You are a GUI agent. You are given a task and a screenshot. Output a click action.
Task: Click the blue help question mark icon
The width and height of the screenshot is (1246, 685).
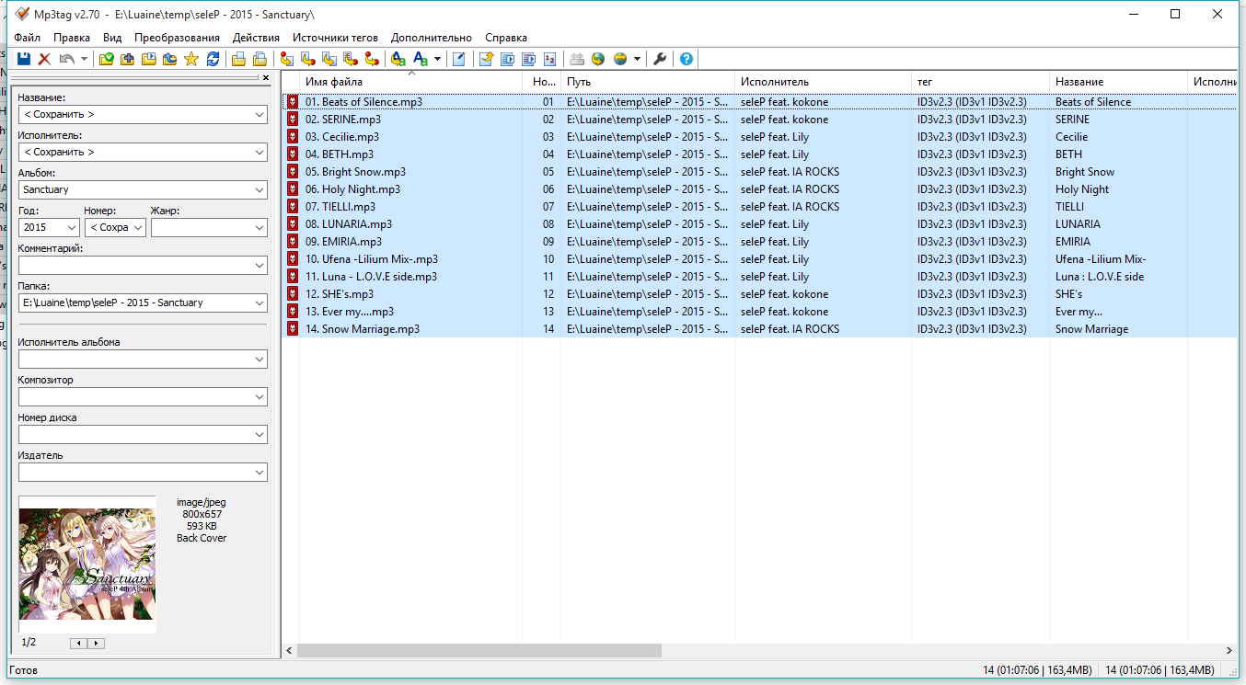[686, 59]
